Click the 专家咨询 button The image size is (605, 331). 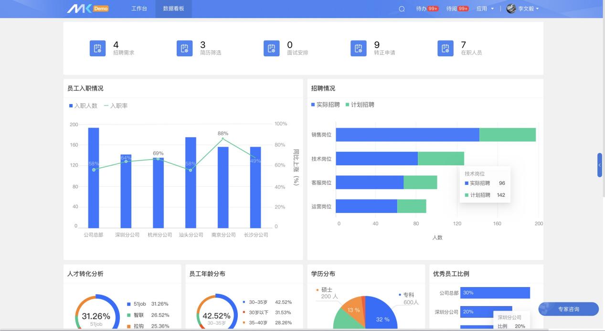[x=568, y=309]
